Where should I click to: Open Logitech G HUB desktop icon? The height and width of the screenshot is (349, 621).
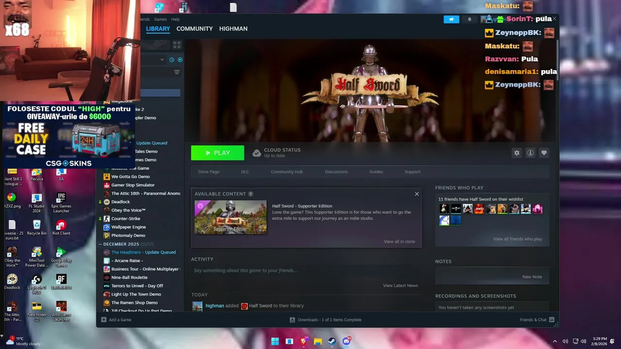pos(37,285)
